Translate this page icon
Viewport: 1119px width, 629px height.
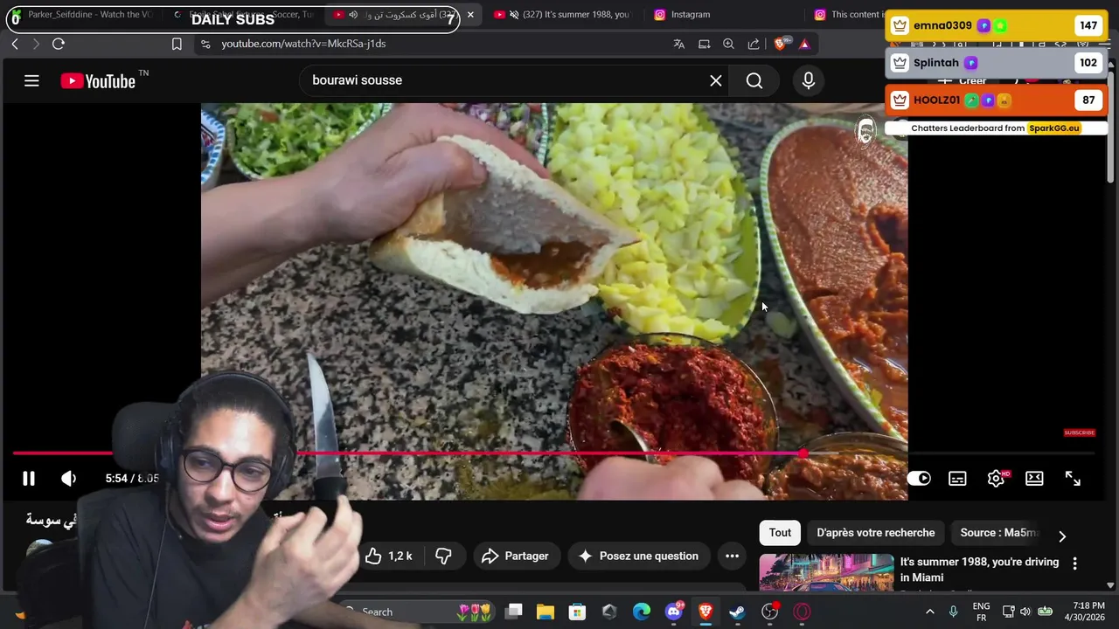[678, 44]
